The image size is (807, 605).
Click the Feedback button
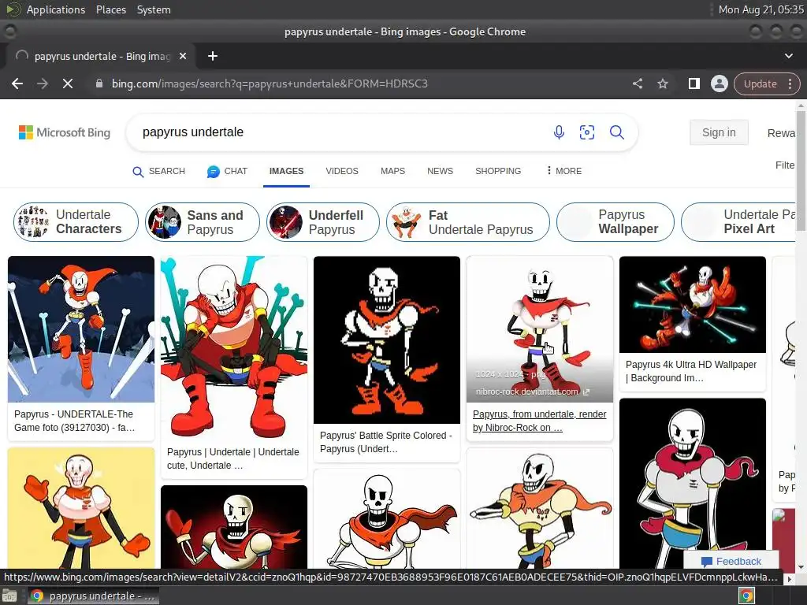point(731,561)
